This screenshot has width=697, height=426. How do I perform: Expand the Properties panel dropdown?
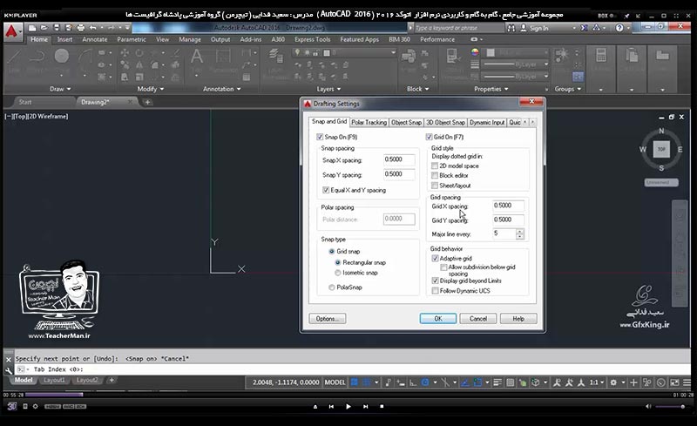pos(491,89)
